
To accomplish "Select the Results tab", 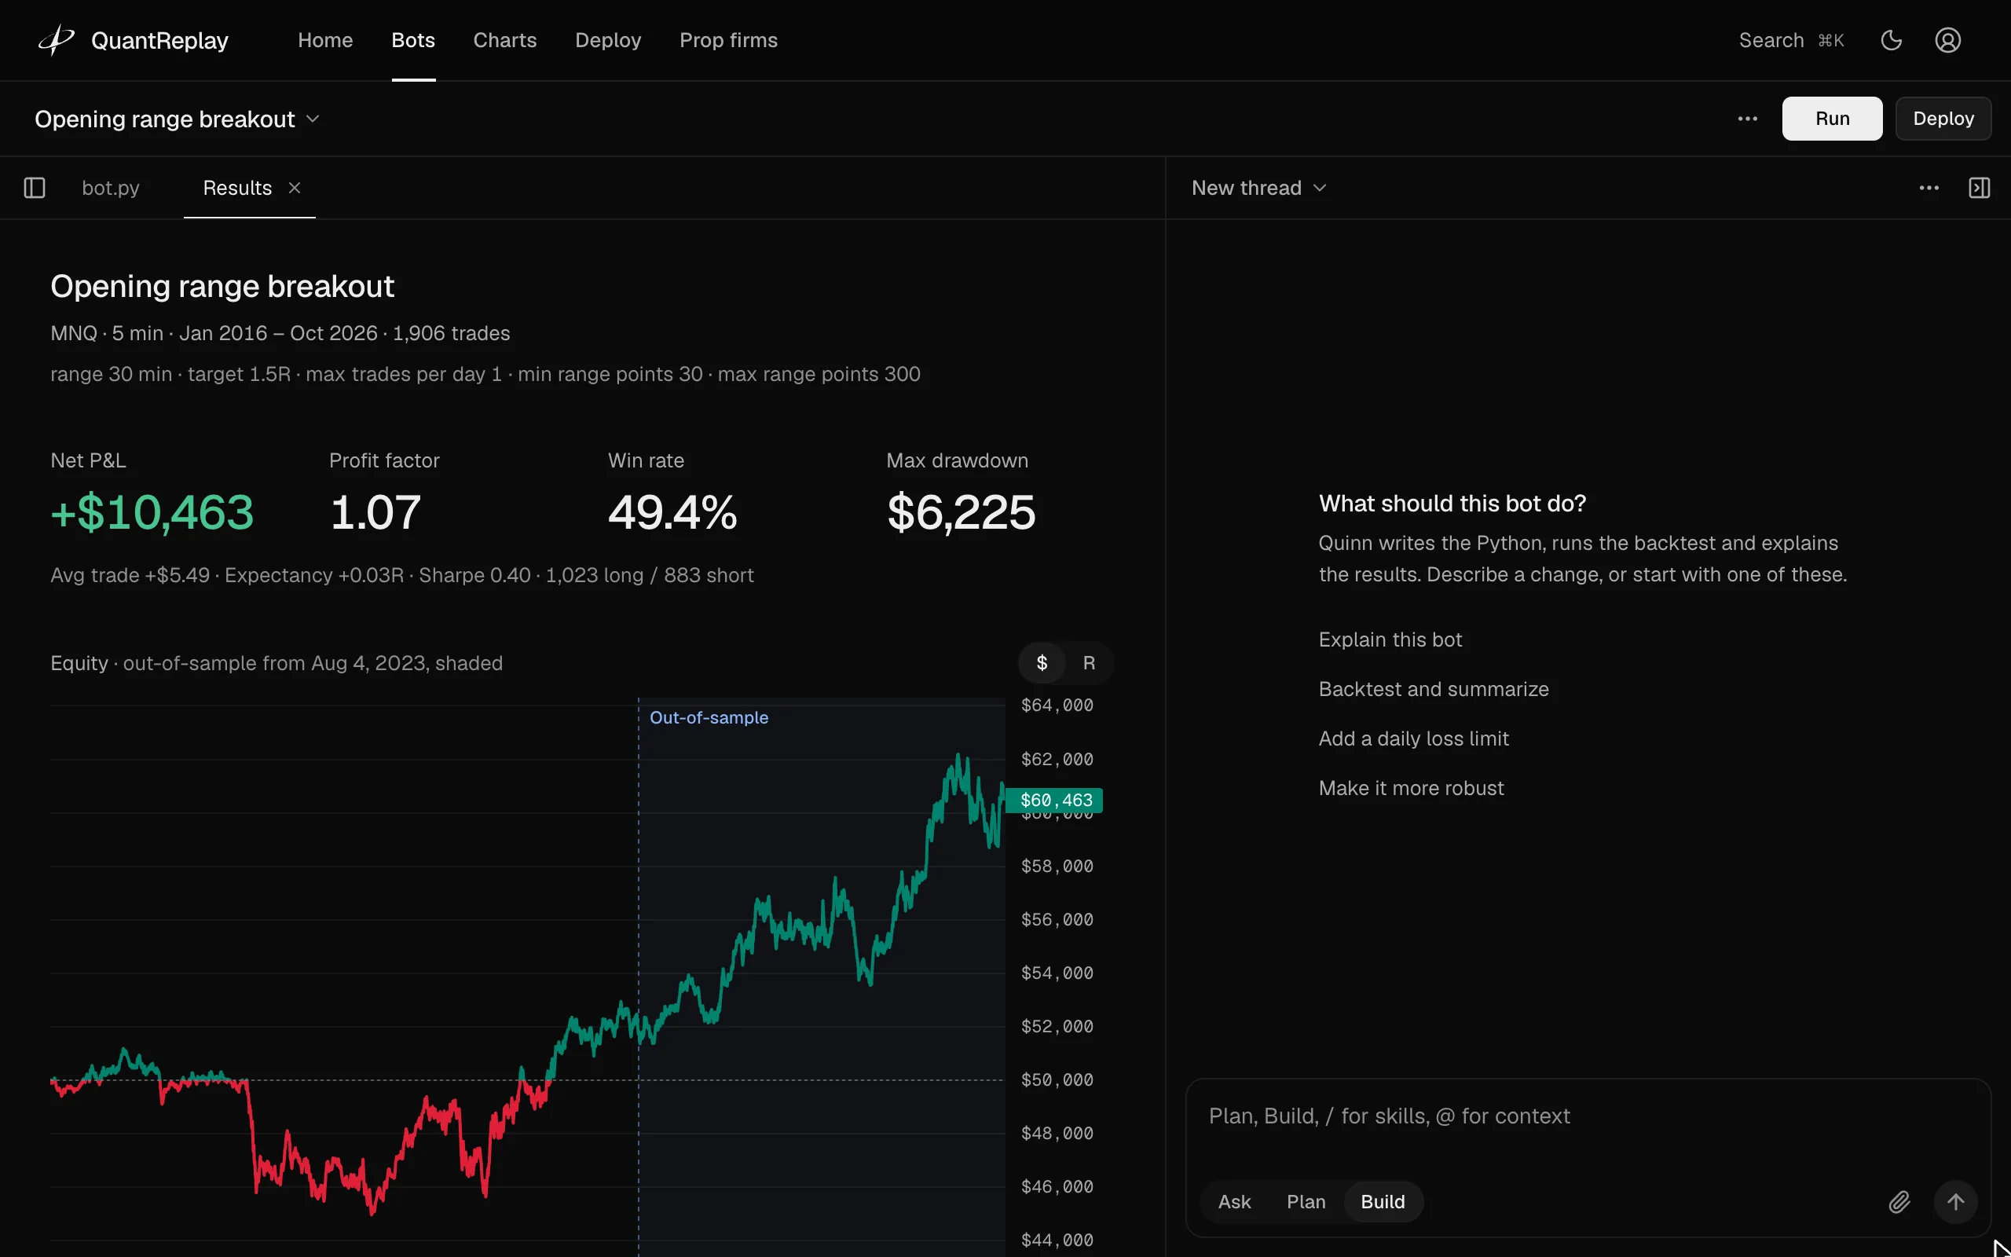I will 236,188.
